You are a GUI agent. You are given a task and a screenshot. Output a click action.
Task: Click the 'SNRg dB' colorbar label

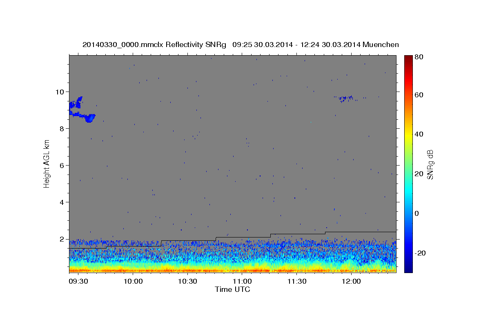coord(430,164)
